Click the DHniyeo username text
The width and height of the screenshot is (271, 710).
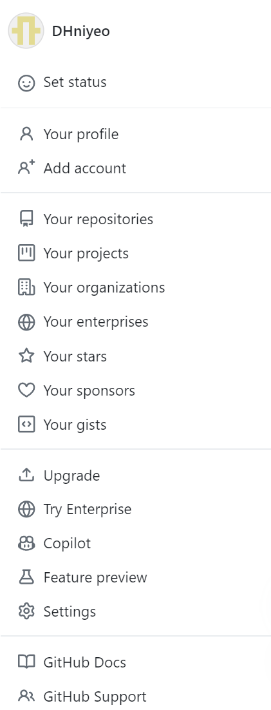pyautogui.click(x=81, y=31)
